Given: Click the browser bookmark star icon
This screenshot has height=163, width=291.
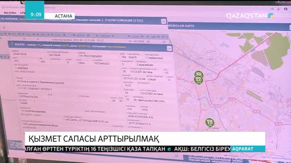Looking at the screenshot, I should tap(278, 9).
